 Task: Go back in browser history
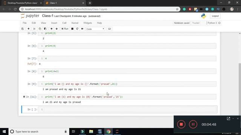[x=4, y=9]
